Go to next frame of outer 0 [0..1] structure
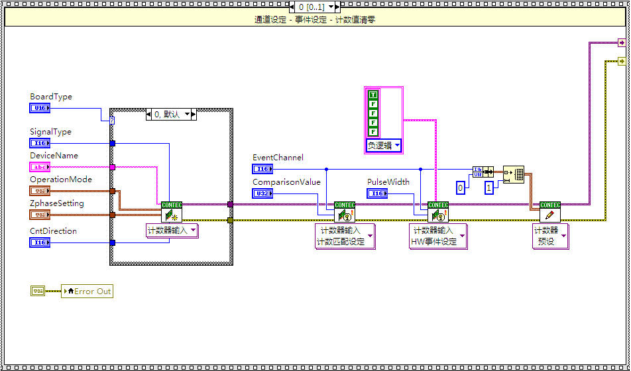631x371 pixels. tap(335, 7)
